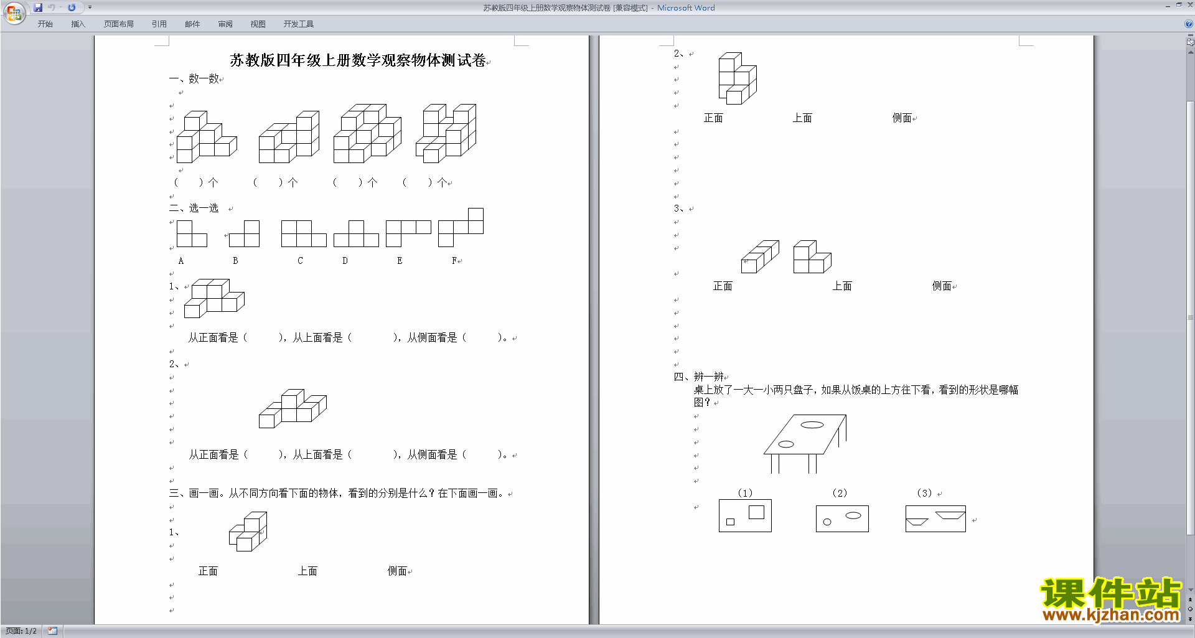Click shape option labeled C

304,233
